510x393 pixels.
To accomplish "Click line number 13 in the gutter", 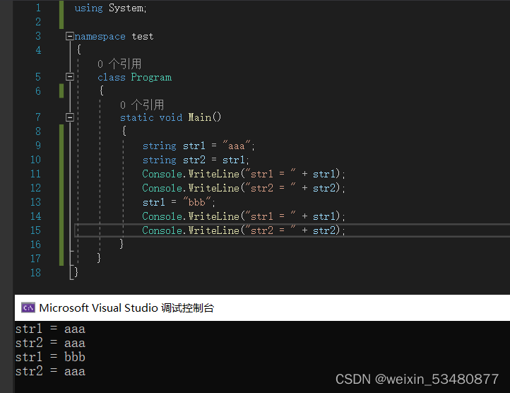I will pyautogui.click(x=35, y=202).
